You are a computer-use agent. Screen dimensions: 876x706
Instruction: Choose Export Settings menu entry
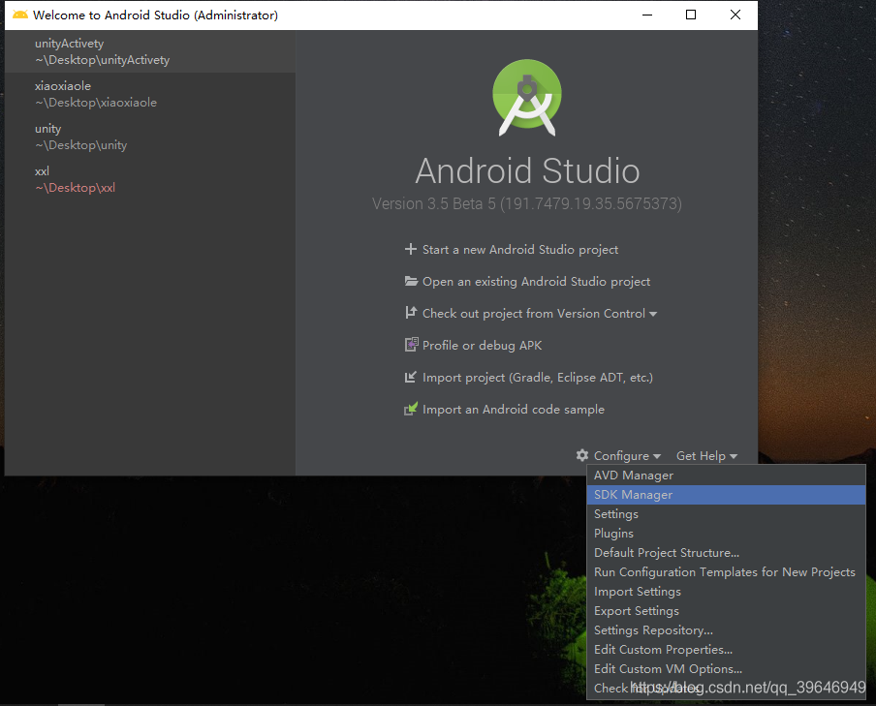(726, 610)
